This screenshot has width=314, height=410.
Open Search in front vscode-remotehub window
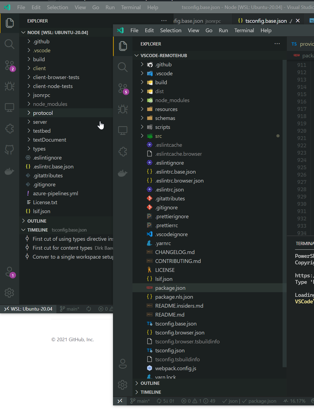[123, 67]
